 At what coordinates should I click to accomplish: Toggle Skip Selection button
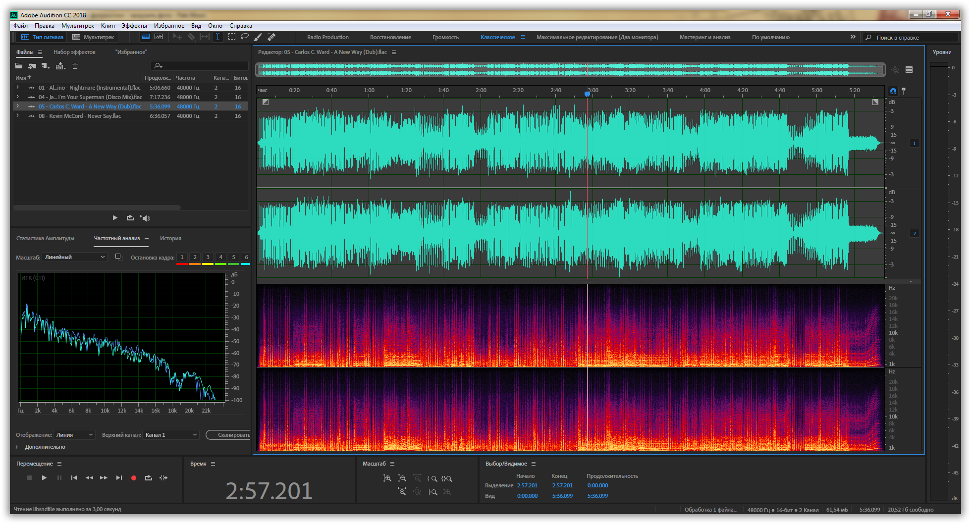(x=163, y=478)
